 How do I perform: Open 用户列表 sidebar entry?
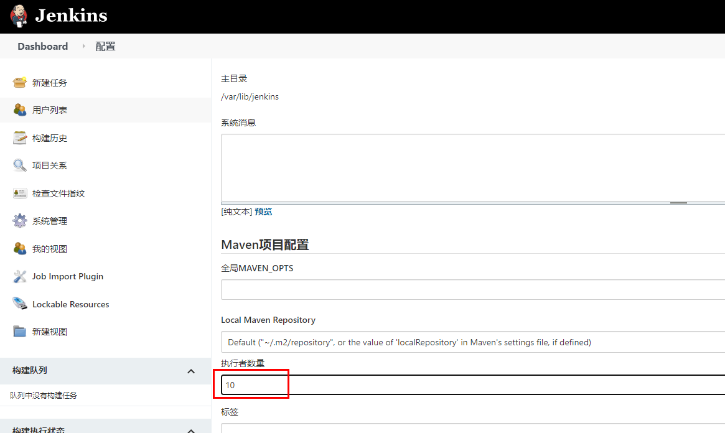49,110
